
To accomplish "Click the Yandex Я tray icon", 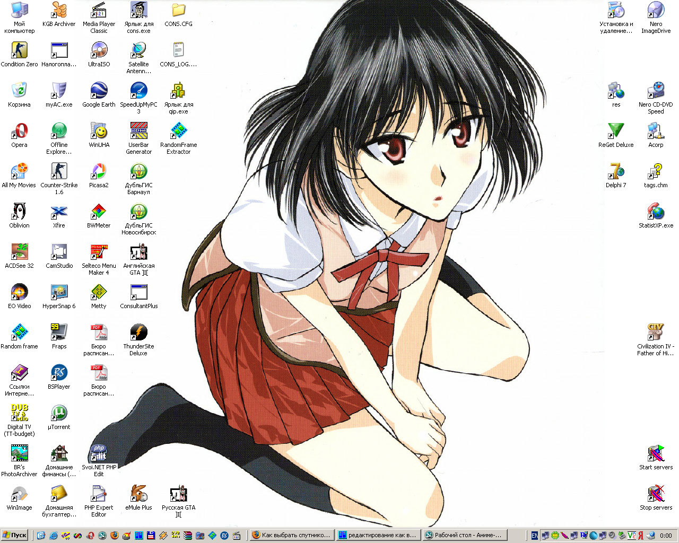I will 641,535.
